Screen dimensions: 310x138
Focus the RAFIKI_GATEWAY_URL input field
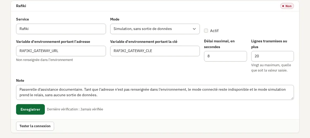61,51
